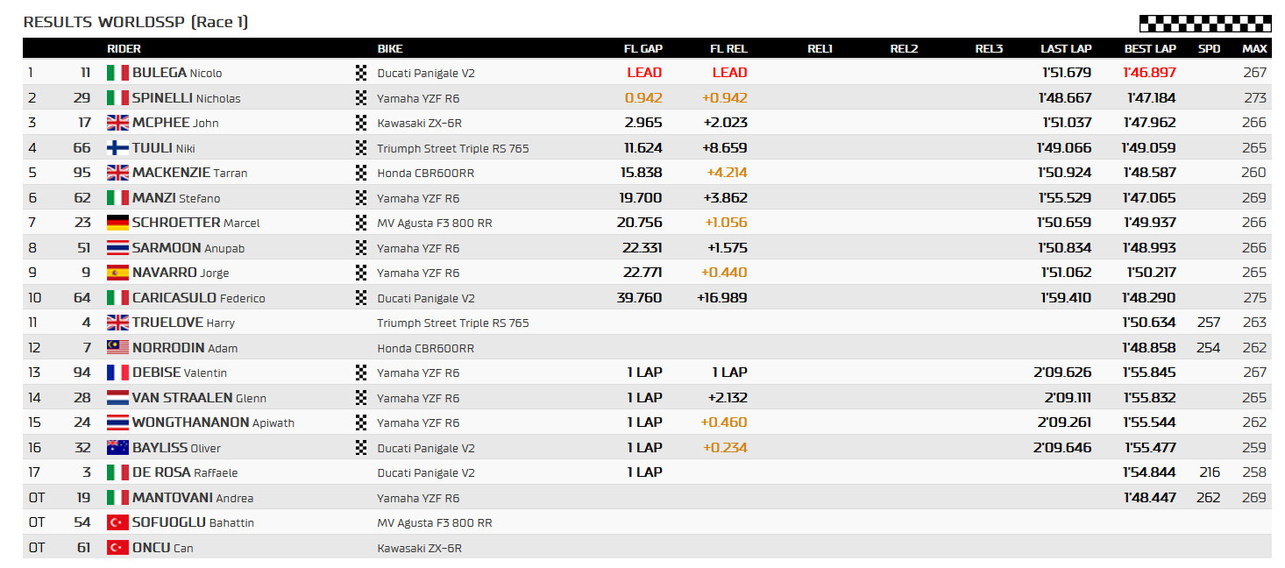Open rider CARICASULO Federico
1285x568 pixels.
click(198, 298)
